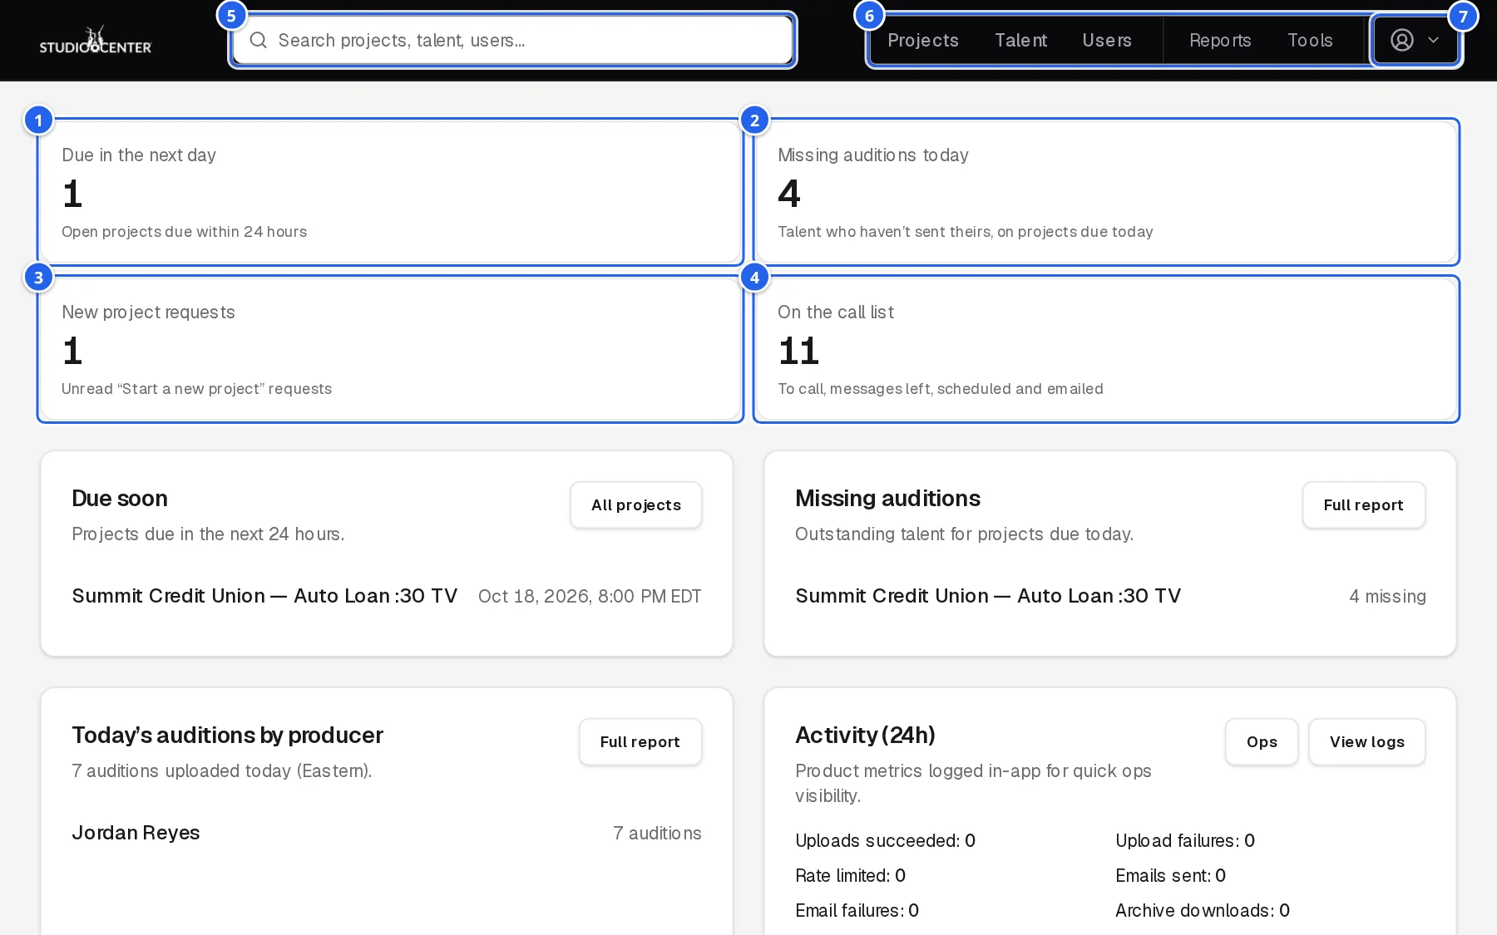Click the 7 auditions count
The image size is (1497, 935).
coord(657,833)
